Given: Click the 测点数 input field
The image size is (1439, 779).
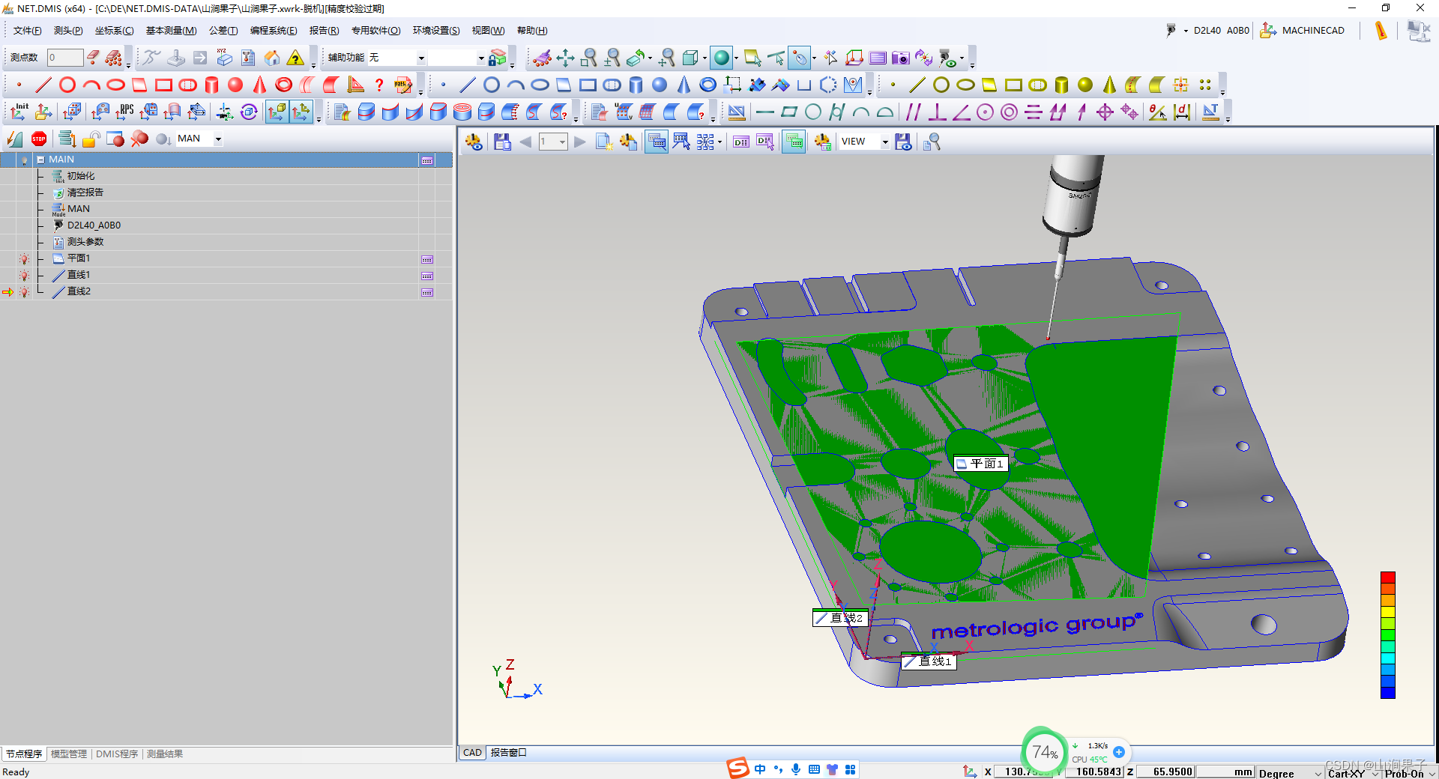Looking at the screenshot, I should [x=65, y=58].
